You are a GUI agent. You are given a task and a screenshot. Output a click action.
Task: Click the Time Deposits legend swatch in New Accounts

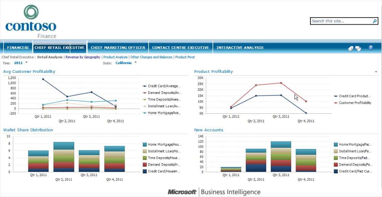336,158
